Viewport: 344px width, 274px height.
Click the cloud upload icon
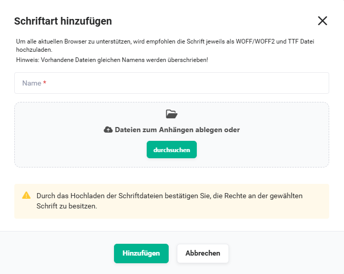[x=108, y=130]
